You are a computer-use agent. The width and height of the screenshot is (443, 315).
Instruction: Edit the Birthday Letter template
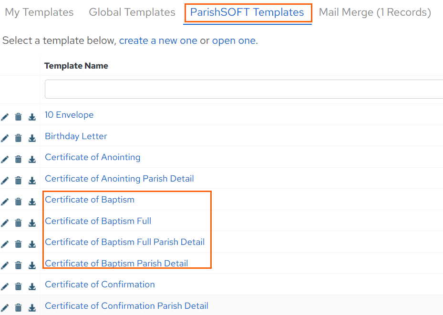(5, 138)
